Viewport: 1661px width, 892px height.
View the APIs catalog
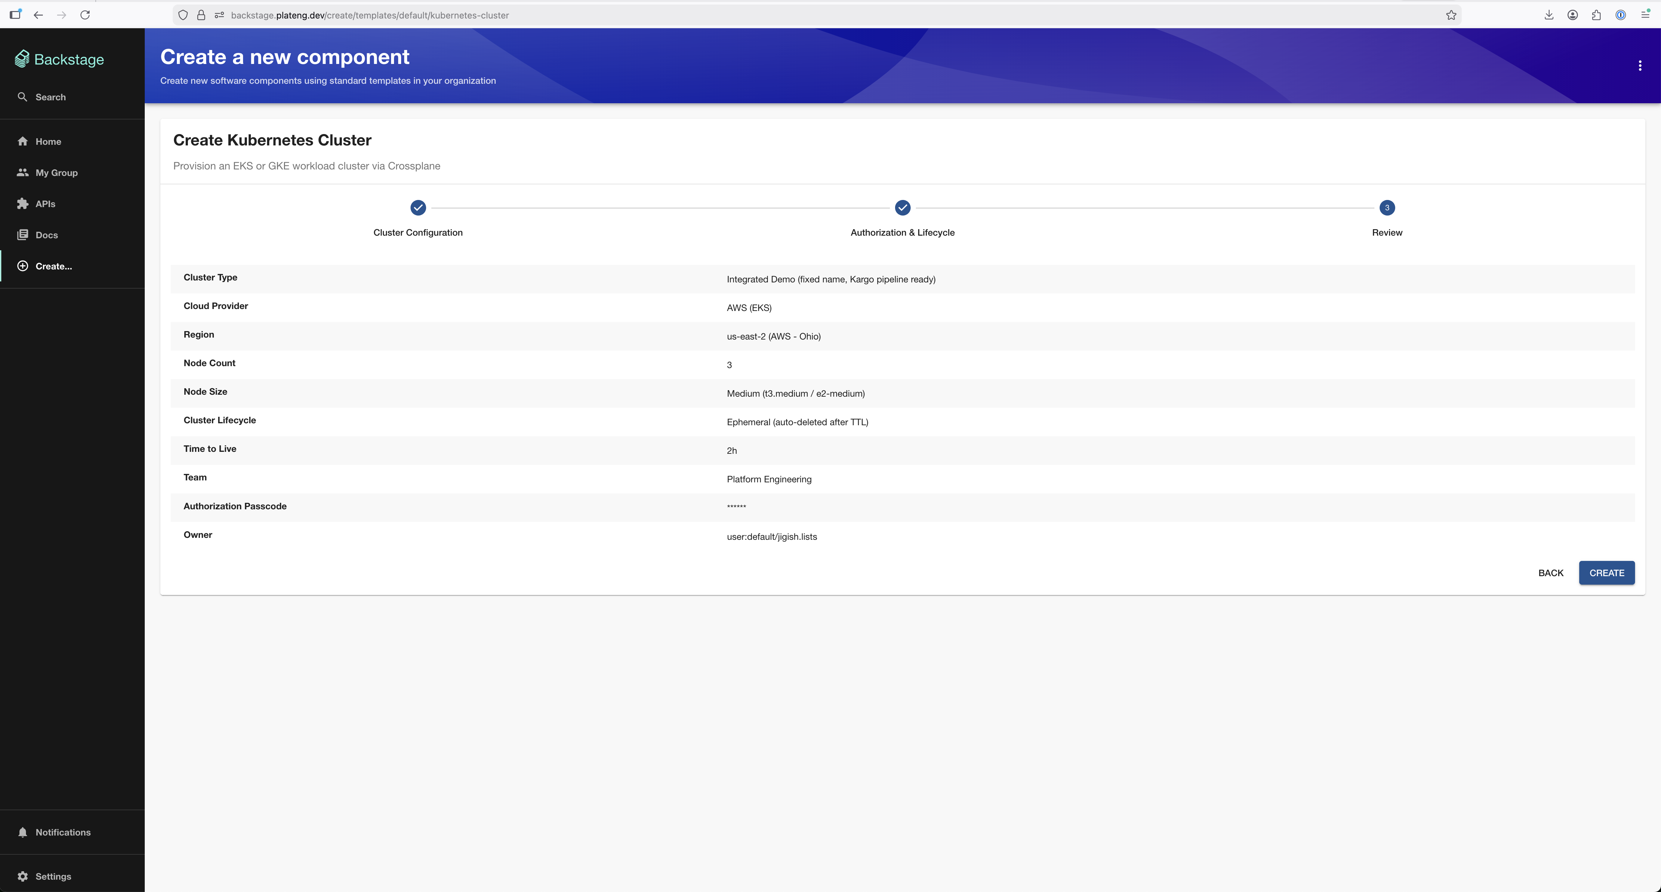coord(46,203)
